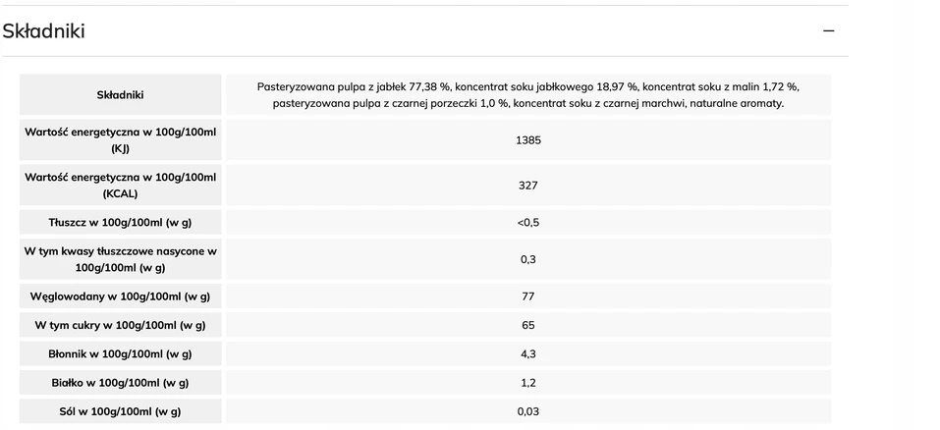
Task: Click the 4,3 fiber value
Action: 528,354
